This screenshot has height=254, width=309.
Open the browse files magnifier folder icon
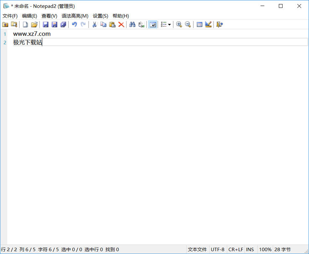pyautogui.click(x=14, y=25)
